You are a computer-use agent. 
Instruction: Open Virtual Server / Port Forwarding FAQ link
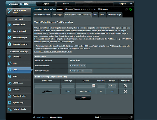click(53, 52)
